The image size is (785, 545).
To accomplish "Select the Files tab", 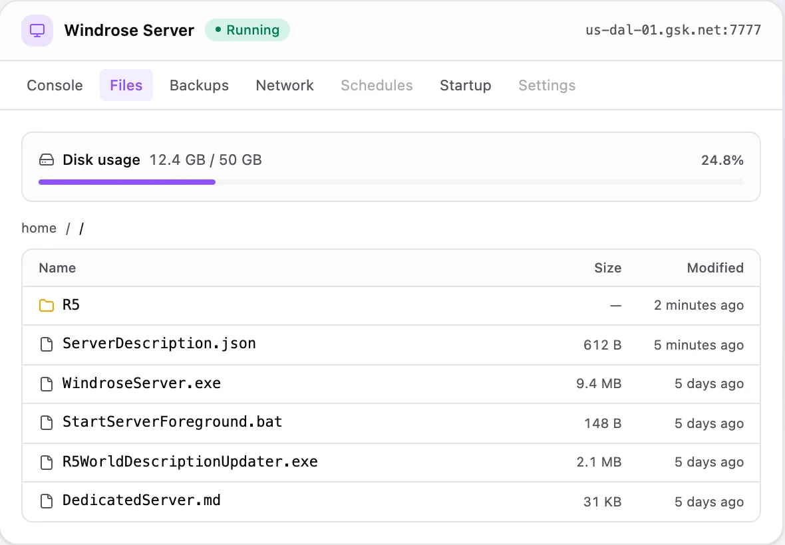I will click(x=126, y=85).
